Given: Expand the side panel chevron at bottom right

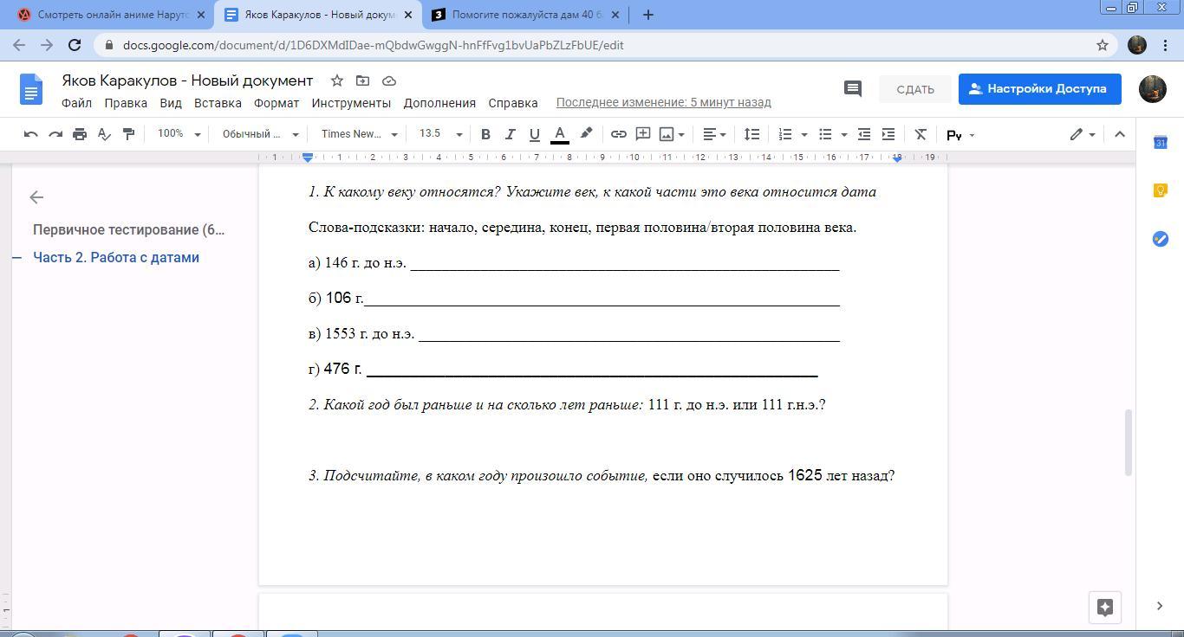Looking at the screenshot, I should [x=1161, y=606].
